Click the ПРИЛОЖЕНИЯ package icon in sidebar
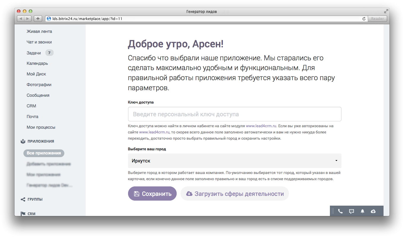Screen dimensions: 404x237 tap(23, 141)
